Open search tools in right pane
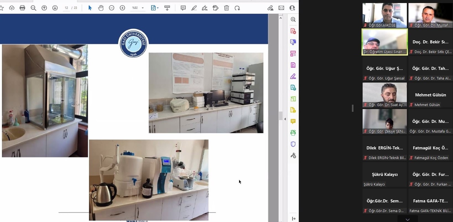The image size is (453, 222). [x=293, y=19]
